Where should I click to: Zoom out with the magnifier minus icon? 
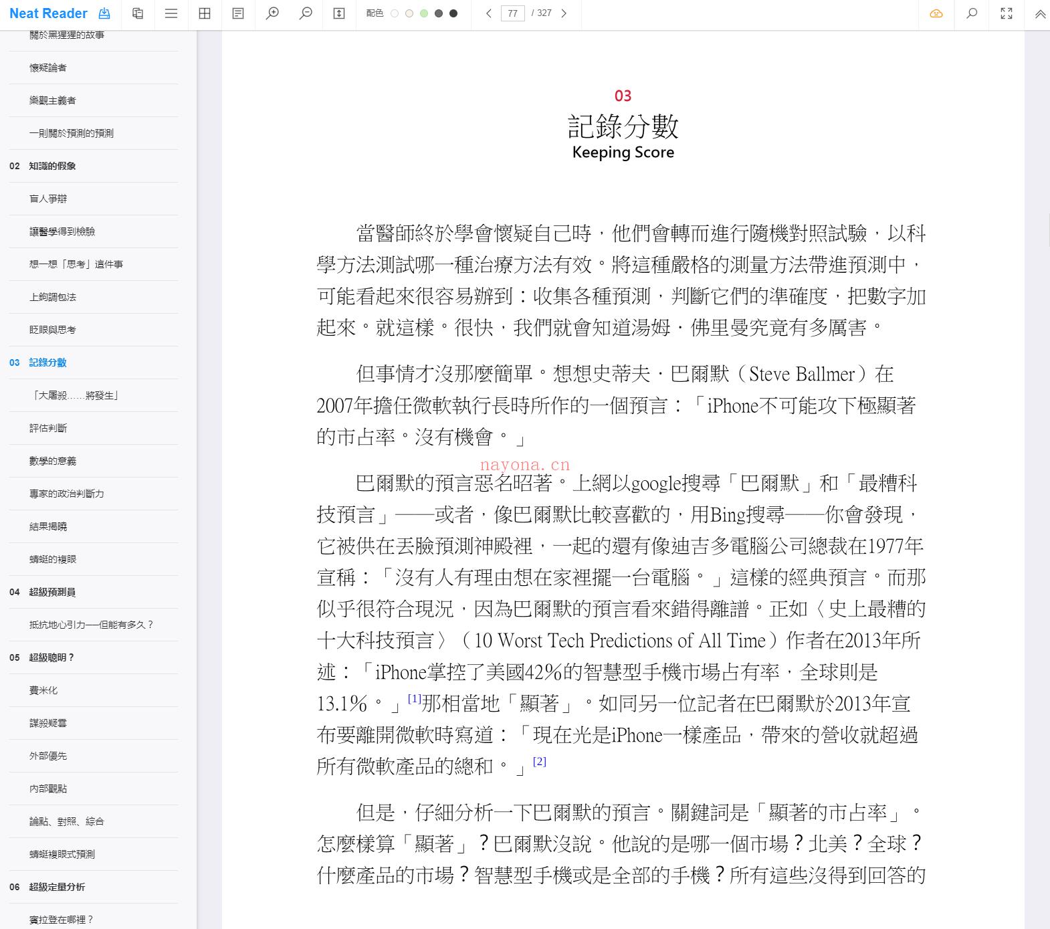[x=306, y=13]
